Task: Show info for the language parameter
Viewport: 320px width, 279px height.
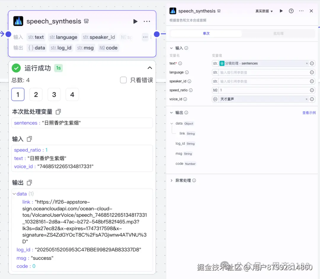Action: 187,72
